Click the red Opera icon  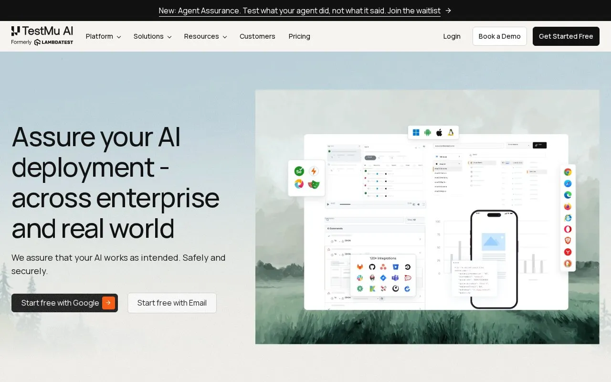tap(568, 229)
